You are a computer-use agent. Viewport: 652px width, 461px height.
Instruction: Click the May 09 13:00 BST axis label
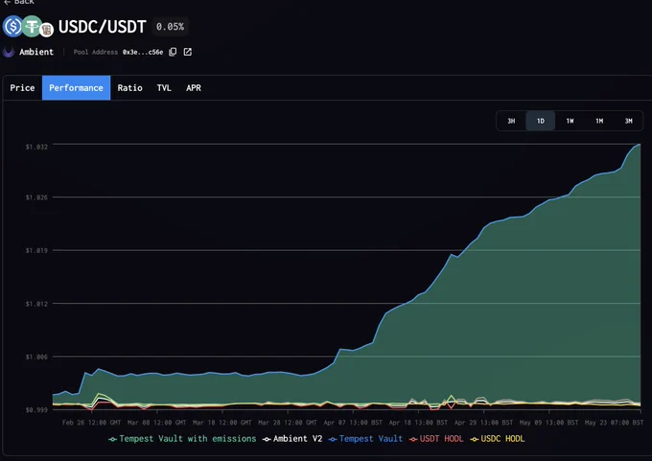(548, 423)
